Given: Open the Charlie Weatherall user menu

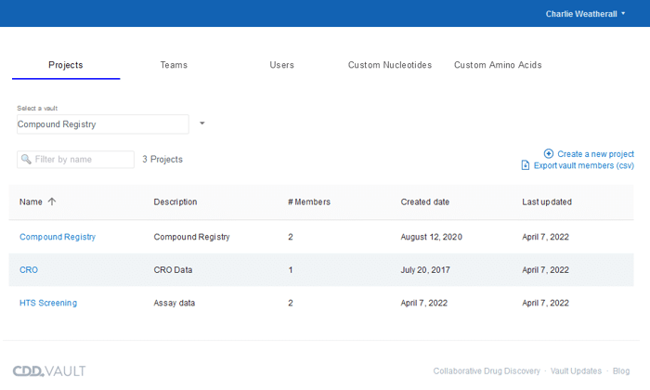Looking at the screenshot, I should [x=585, y=14].
